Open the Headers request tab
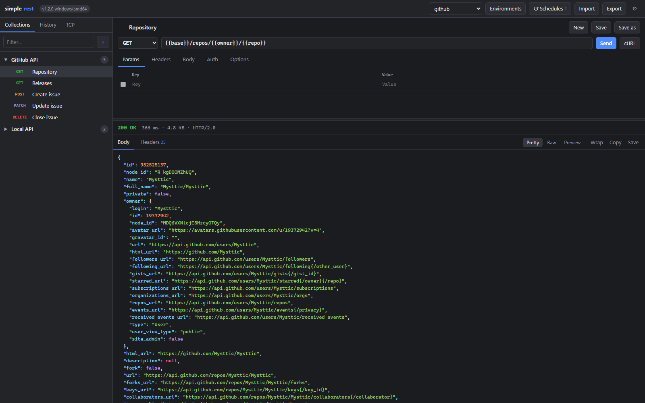This screenshot has height=403, width=645. [161, 59]
